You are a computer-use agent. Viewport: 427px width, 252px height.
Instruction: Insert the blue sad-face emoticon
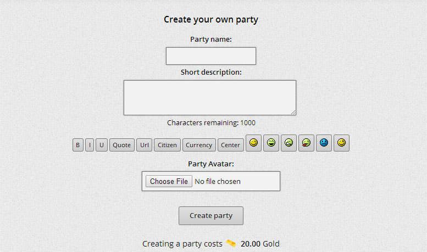point(324,143)
